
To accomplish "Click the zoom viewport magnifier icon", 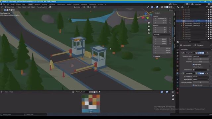I will (149, 23).
